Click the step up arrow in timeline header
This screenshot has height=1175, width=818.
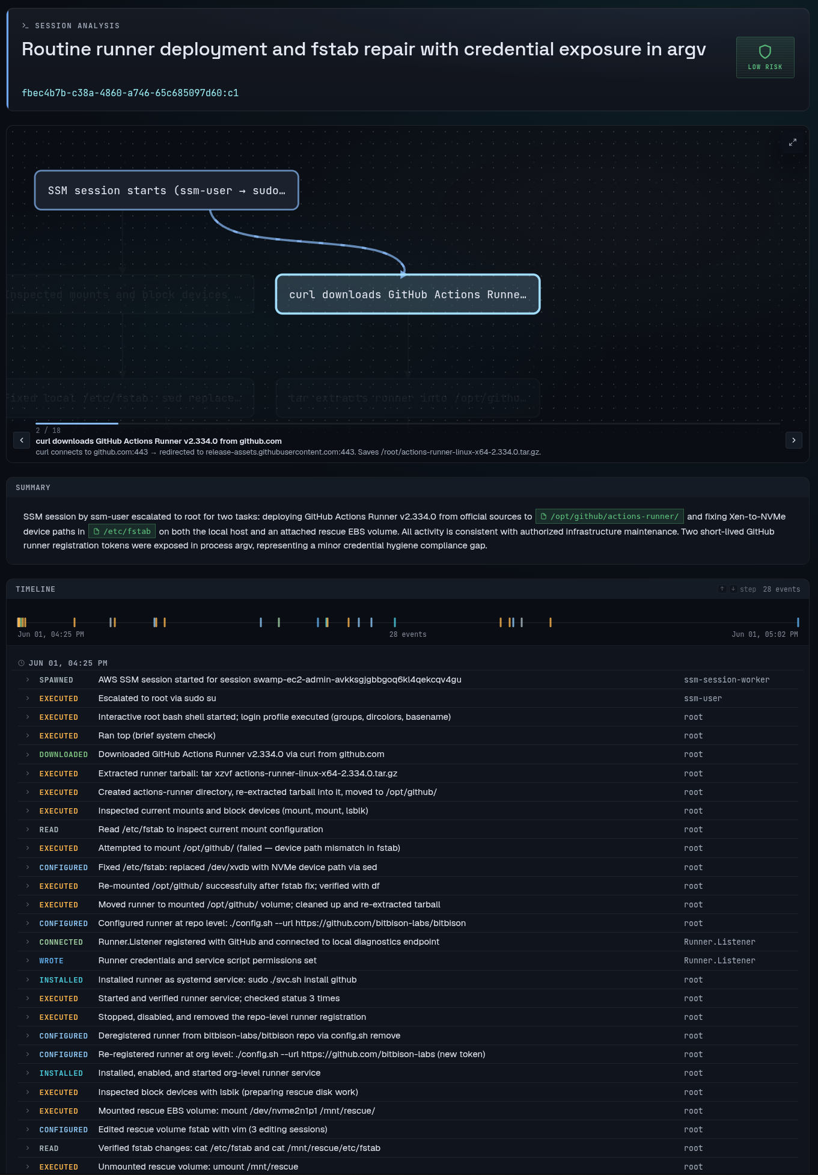(722, 589)
